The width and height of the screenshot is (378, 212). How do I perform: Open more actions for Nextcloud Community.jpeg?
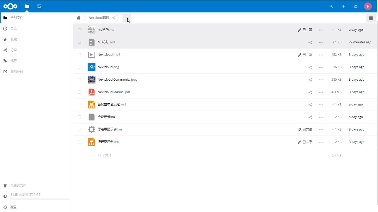pyautogui.click(x=321, y=80)
